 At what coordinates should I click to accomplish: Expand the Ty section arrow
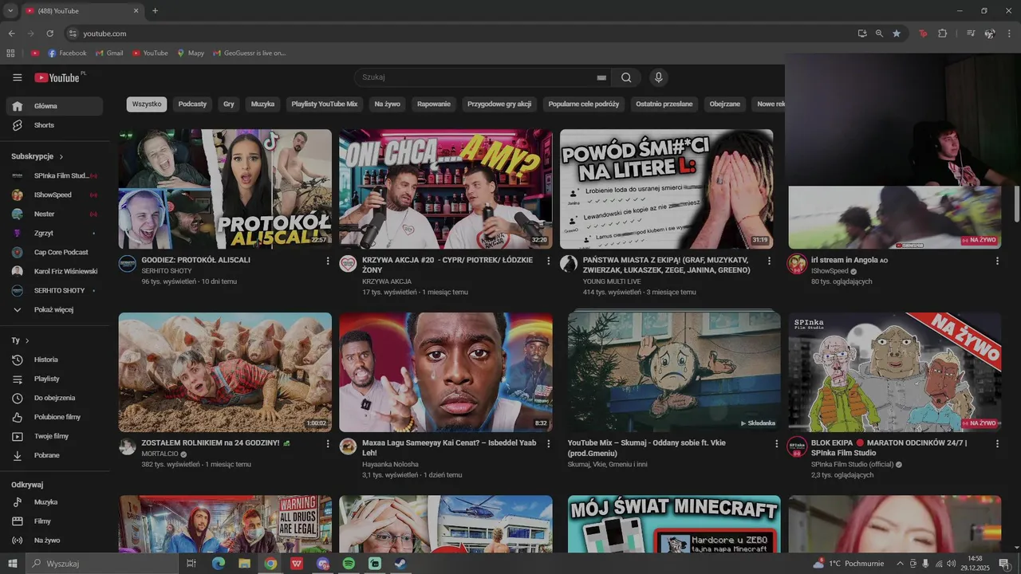[27, 340]
